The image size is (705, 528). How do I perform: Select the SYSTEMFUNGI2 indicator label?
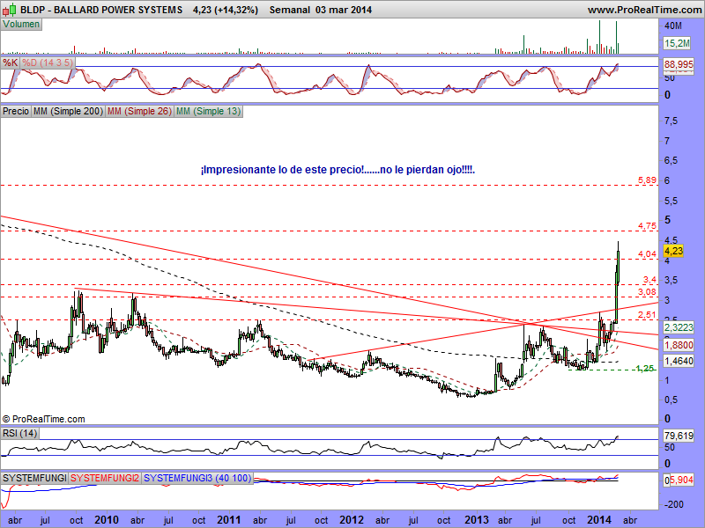pos(105,478)
